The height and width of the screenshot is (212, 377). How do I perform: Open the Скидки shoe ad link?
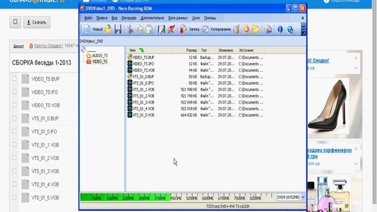point(319,61)
